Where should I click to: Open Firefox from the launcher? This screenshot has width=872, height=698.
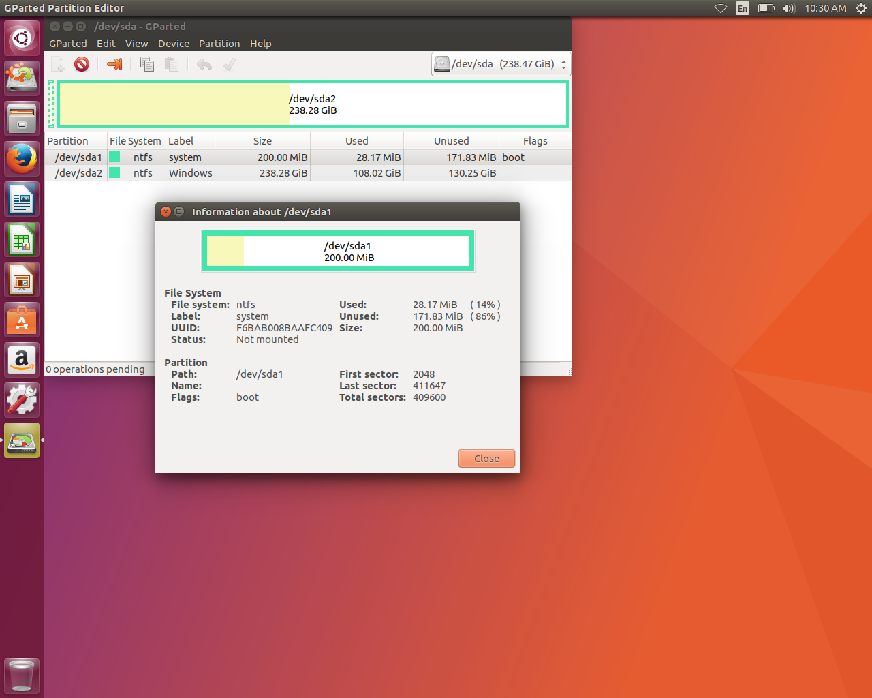(22, 160)
